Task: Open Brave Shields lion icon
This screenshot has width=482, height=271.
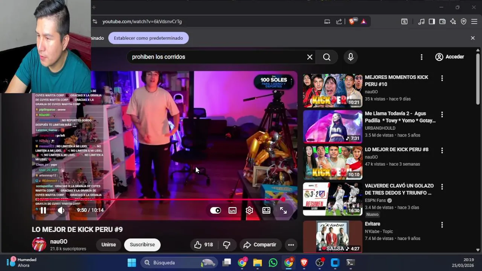Action: click(x=352, y=21)
